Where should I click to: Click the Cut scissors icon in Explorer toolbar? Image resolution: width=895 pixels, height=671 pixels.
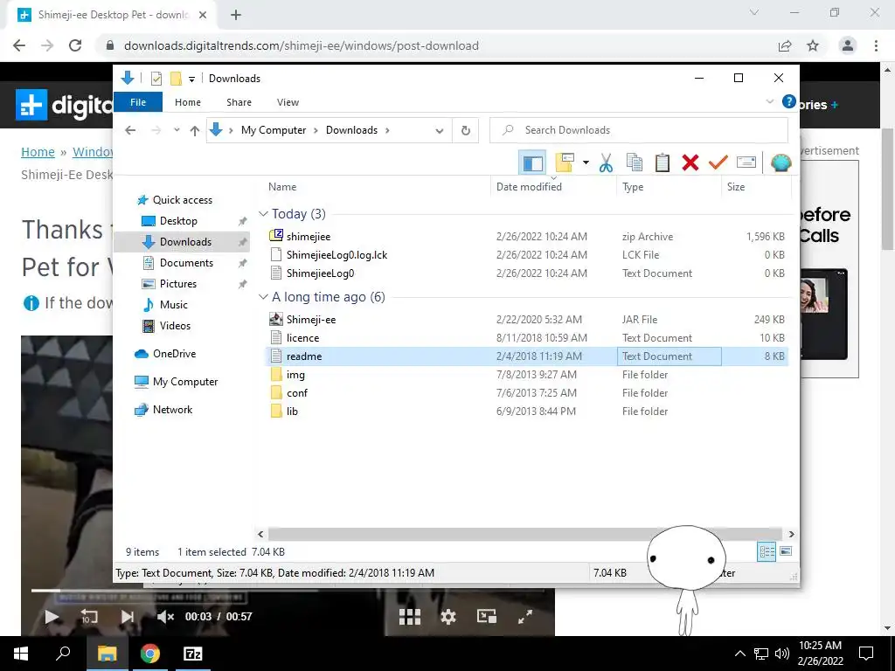point(606,163)
